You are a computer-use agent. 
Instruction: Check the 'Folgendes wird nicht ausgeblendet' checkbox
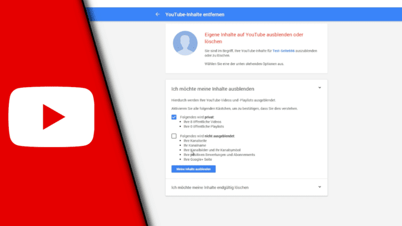point(174,136)
